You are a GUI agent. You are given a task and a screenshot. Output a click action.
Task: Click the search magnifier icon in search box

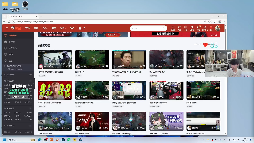[164, 28]
